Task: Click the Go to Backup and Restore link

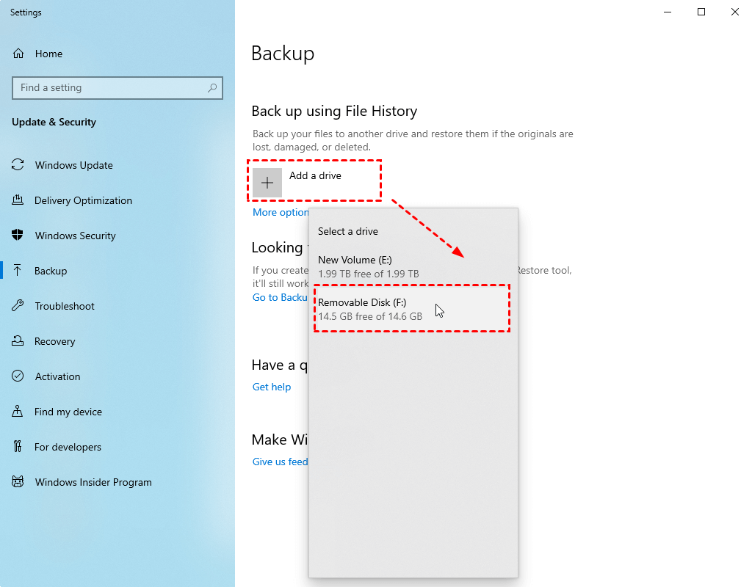Action: [280, 297]
